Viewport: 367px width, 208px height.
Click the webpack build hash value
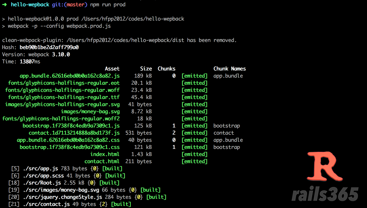click(x=49, y=47)
